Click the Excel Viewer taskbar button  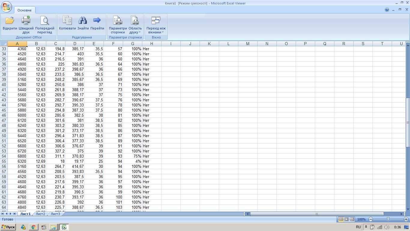pyautogui.click(x=64, y=227)
